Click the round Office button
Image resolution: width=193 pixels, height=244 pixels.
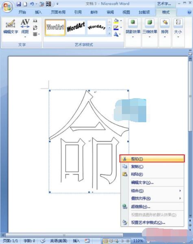point(7,7)
